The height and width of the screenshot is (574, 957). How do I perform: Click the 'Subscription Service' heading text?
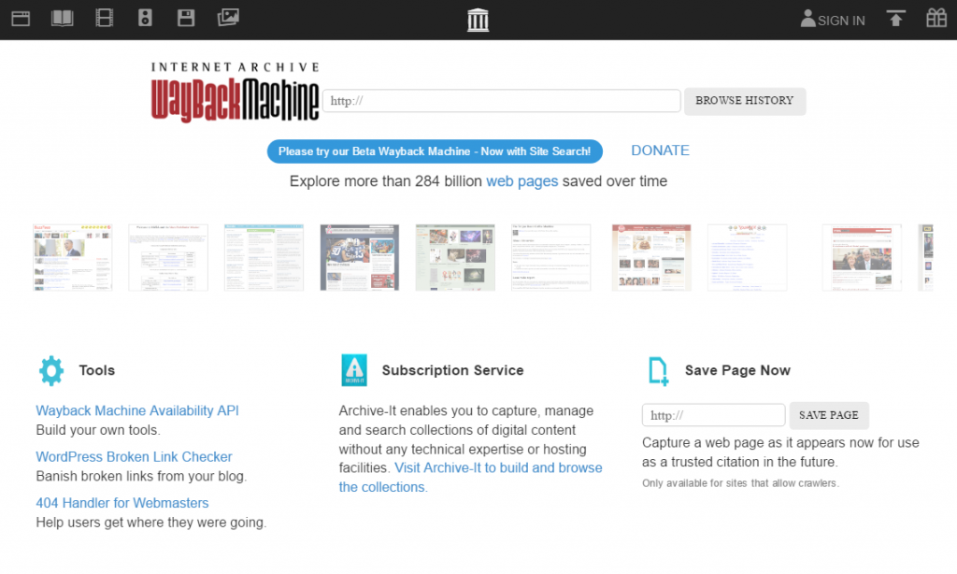(x=453, y=370)
